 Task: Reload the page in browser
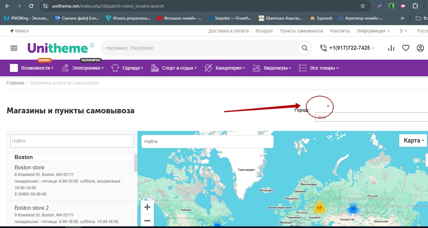(x=31, y=6)
